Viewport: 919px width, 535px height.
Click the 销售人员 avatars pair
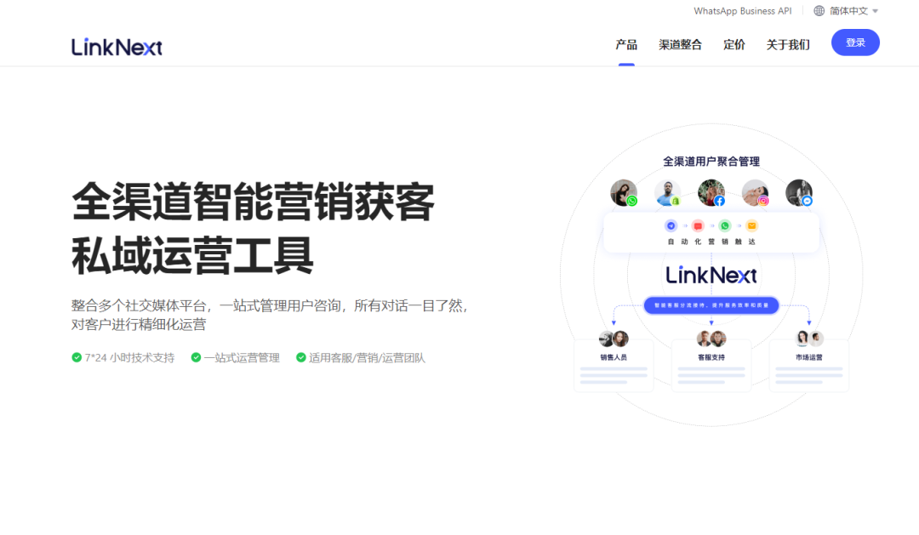coord(614,339)
